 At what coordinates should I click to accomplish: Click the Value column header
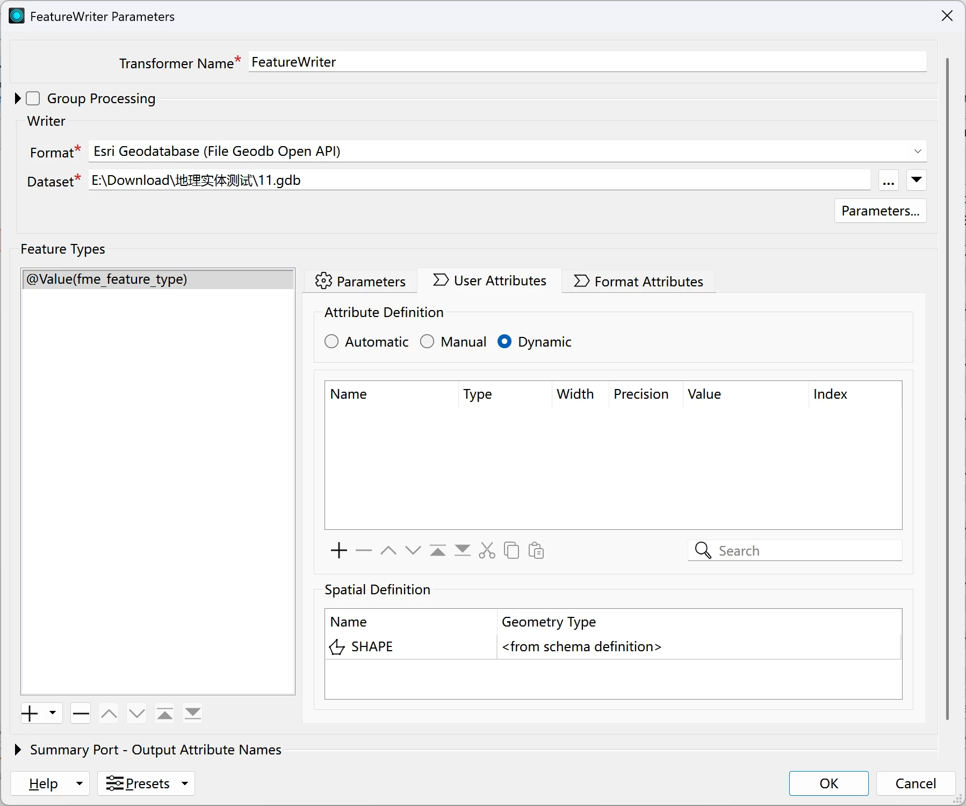click(x=746, y=394)
